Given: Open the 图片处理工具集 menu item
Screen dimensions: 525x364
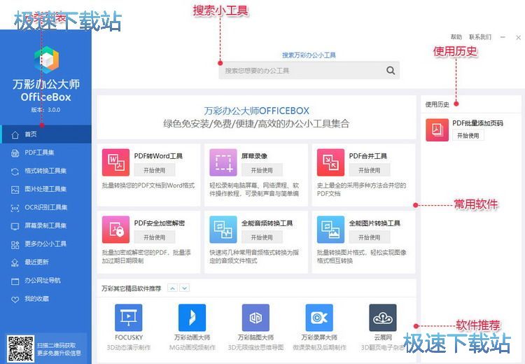Looking at the screenshot, I should (x=46, y=189).
